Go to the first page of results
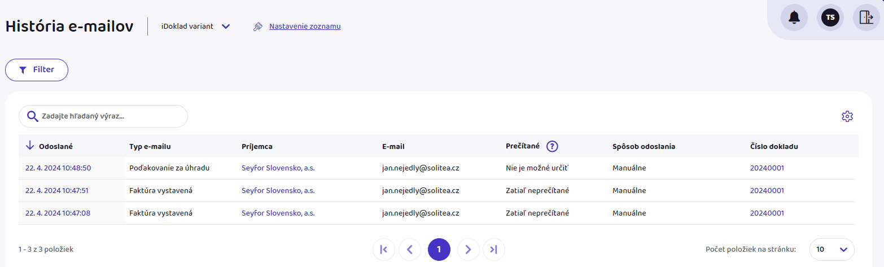The image size is (884, 267). (384, 250)
